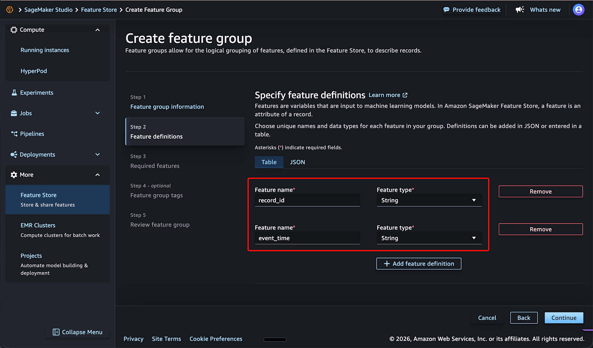
Task: Expand the Jobs section chevron
Action: click(98, 113)
